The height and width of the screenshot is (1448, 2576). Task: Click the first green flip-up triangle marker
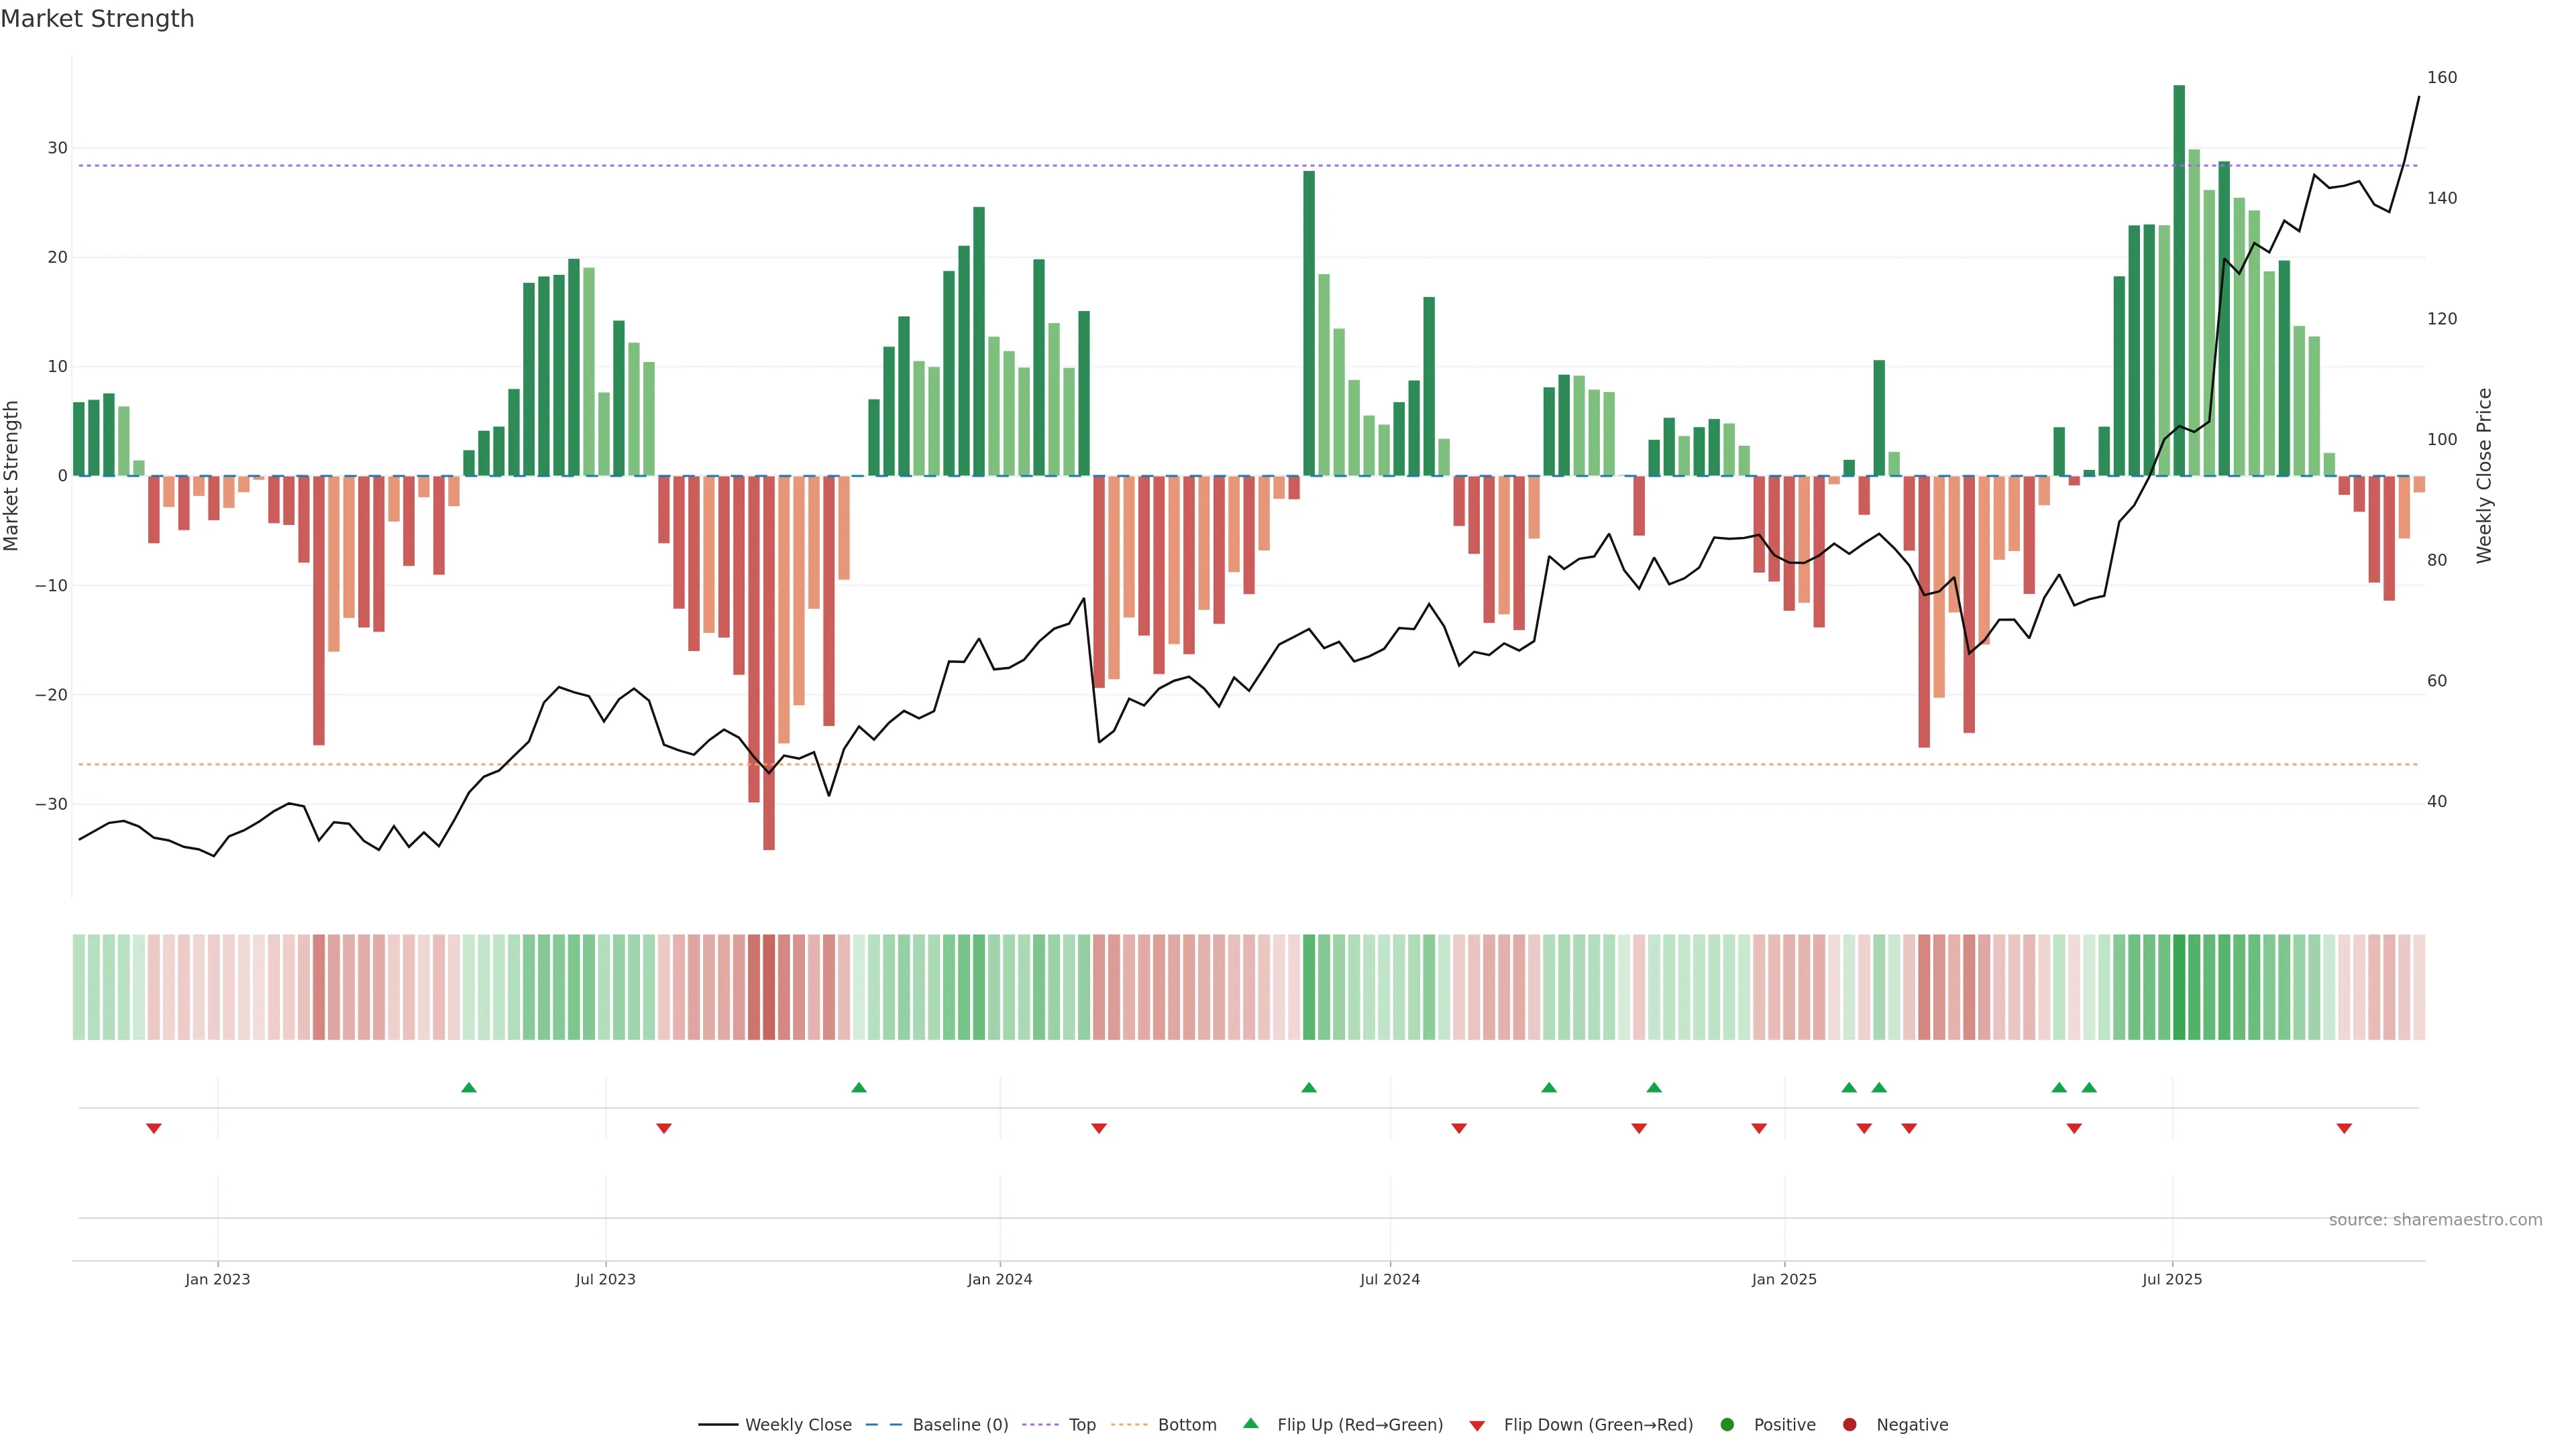[469, 1087]
